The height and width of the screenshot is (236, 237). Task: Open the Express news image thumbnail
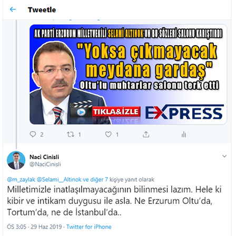pos(129,74)
